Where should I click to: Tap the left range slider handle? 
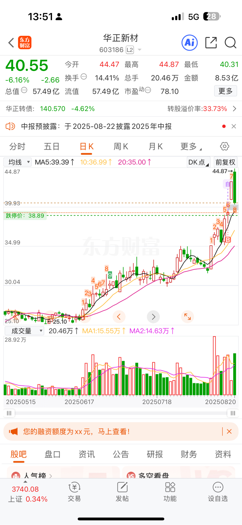9,413
